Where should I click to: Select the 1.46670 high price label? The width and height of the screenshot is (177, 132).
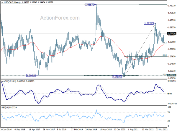pos(89,5)
